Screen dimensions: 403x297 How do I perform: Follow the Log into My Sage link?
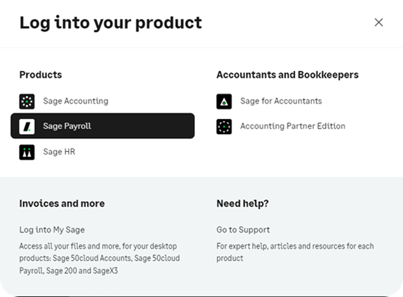52,229
